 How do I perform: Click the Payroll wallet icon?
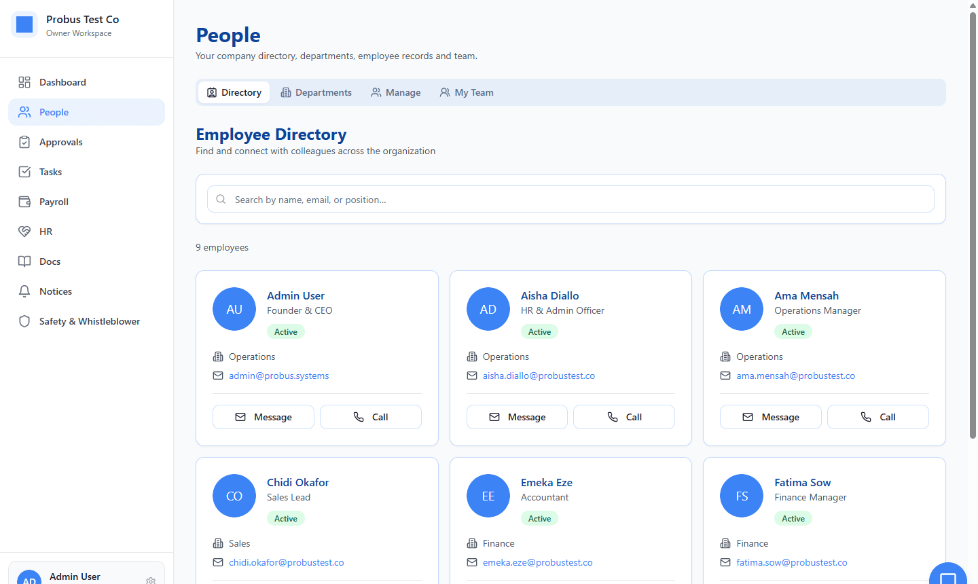(24, 202)
